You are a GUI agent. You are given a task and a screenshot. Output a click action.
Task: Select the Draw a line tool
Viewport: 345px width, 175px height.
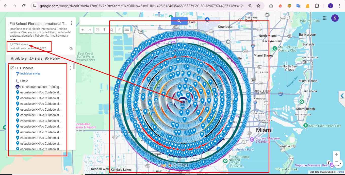(111, 30)
